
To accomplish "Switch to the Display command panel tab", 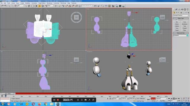I will (x=185, y=9).
